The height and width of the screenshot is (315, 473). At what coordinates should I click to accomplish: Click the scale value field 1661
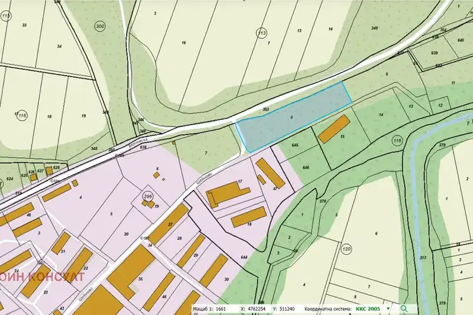221,309
